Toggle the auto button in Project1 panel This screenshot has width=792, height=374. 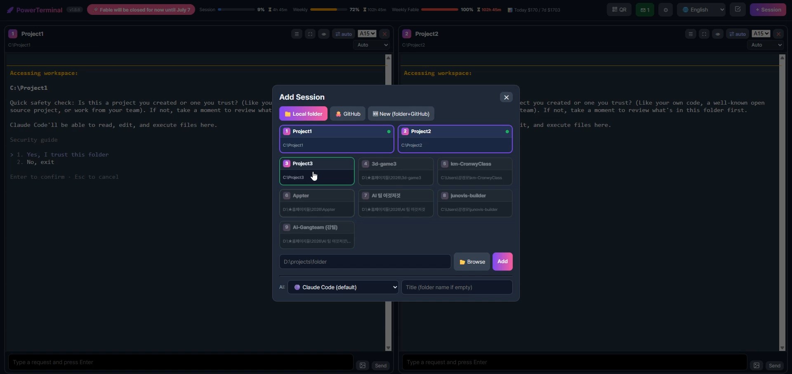[x=344, y=34]
